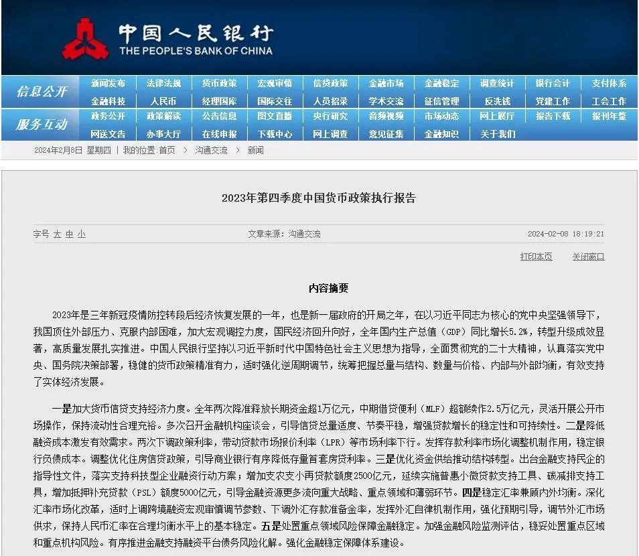Viewport: 639px width, 556px height.
Task: Go to 支付体系 section
Action: click(x=609, y=83)
